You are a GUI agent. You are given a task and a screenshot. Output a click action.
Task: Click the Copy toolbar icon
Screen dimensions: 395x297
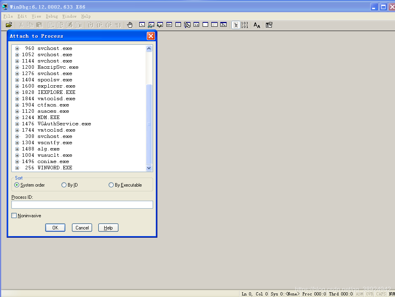coord(30,25)
